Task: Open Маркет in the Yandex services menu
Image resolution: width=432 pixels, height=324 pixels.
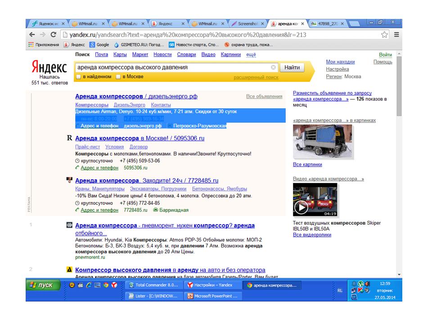Action: (x=140, y=54)
